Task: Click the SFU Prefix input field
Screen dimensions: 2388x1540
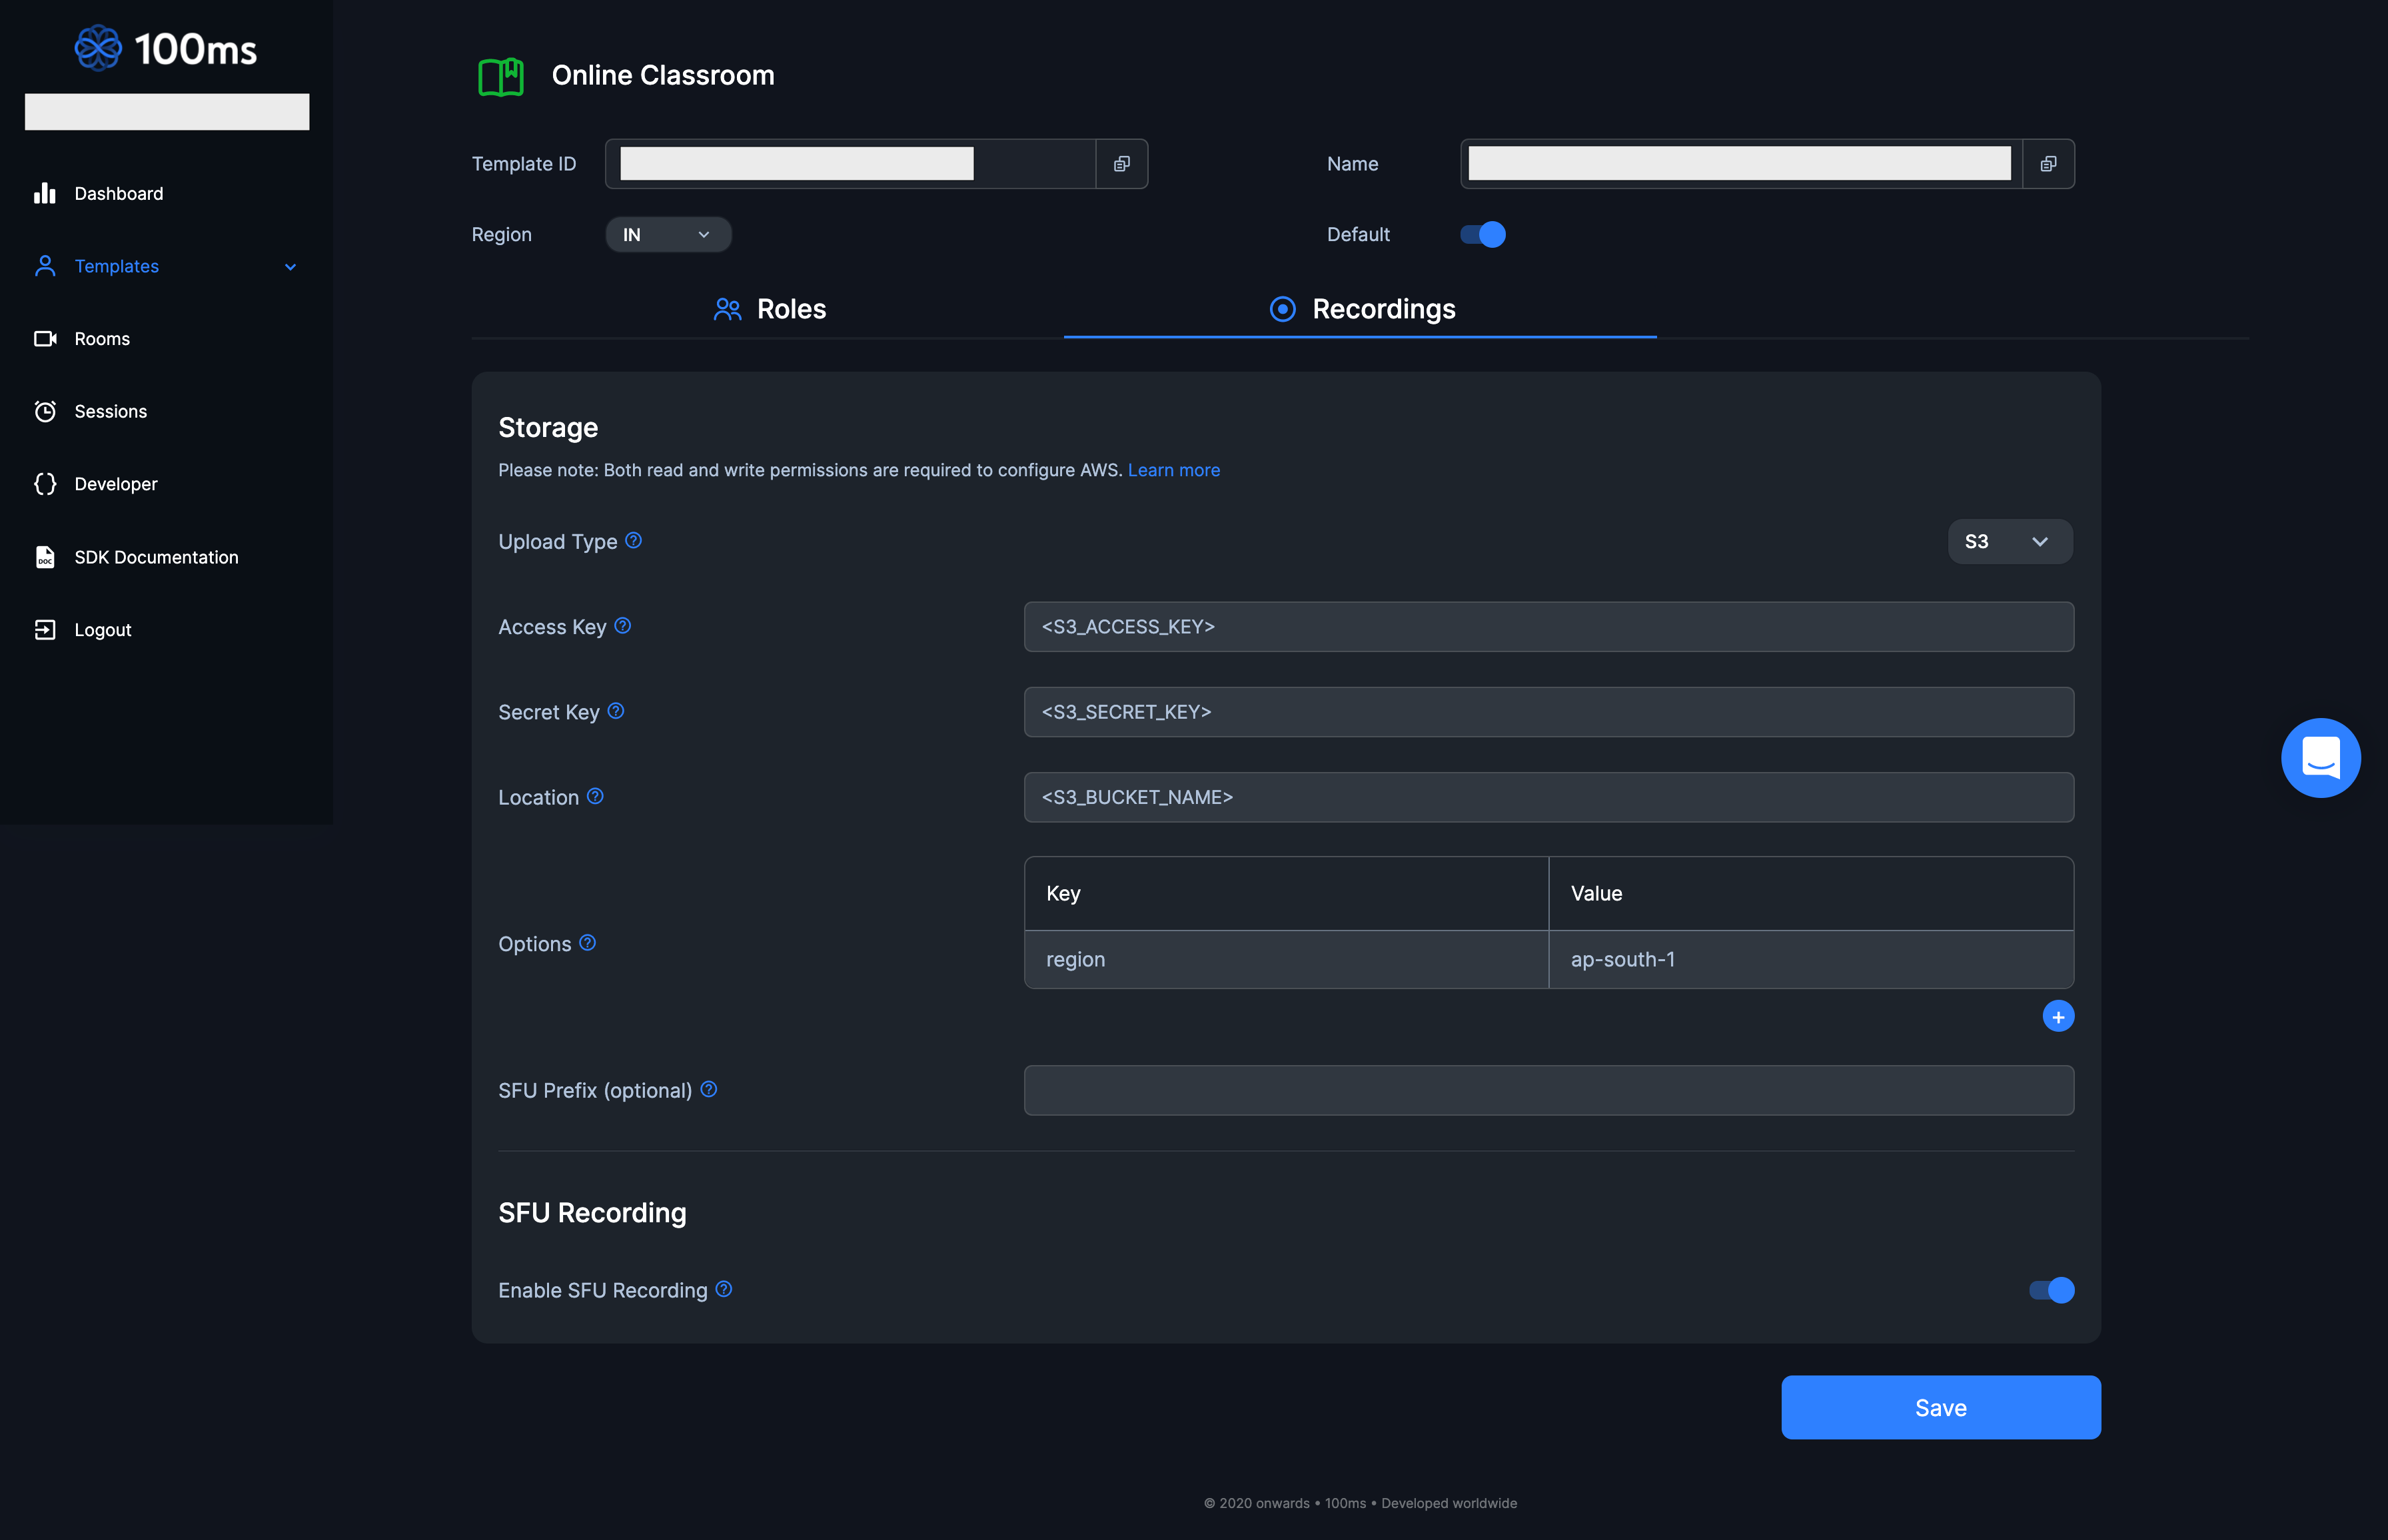Action: click(1547, 1090)
